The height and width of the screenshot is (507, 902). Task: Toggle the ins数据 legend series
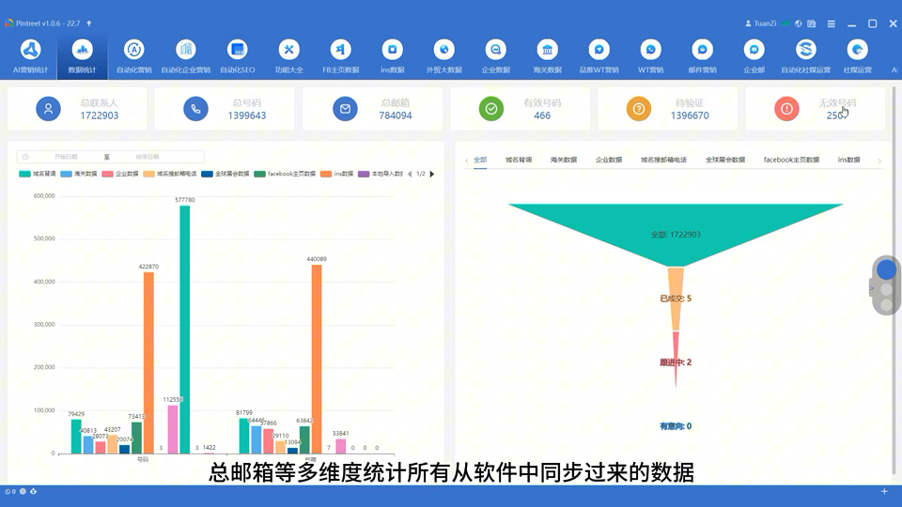pos(337,174)
